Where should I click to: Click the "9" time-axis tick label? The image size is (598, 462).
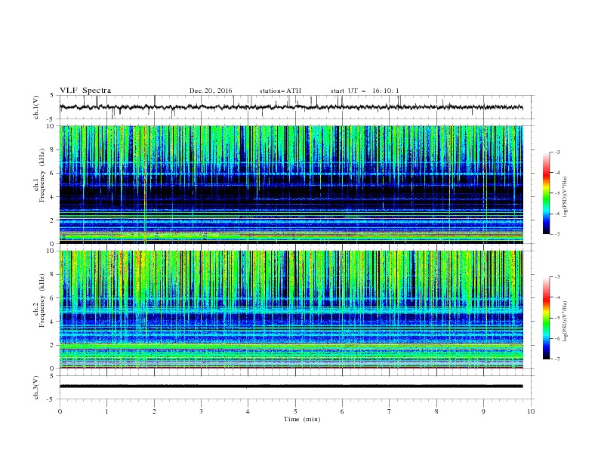coord(483,411)
